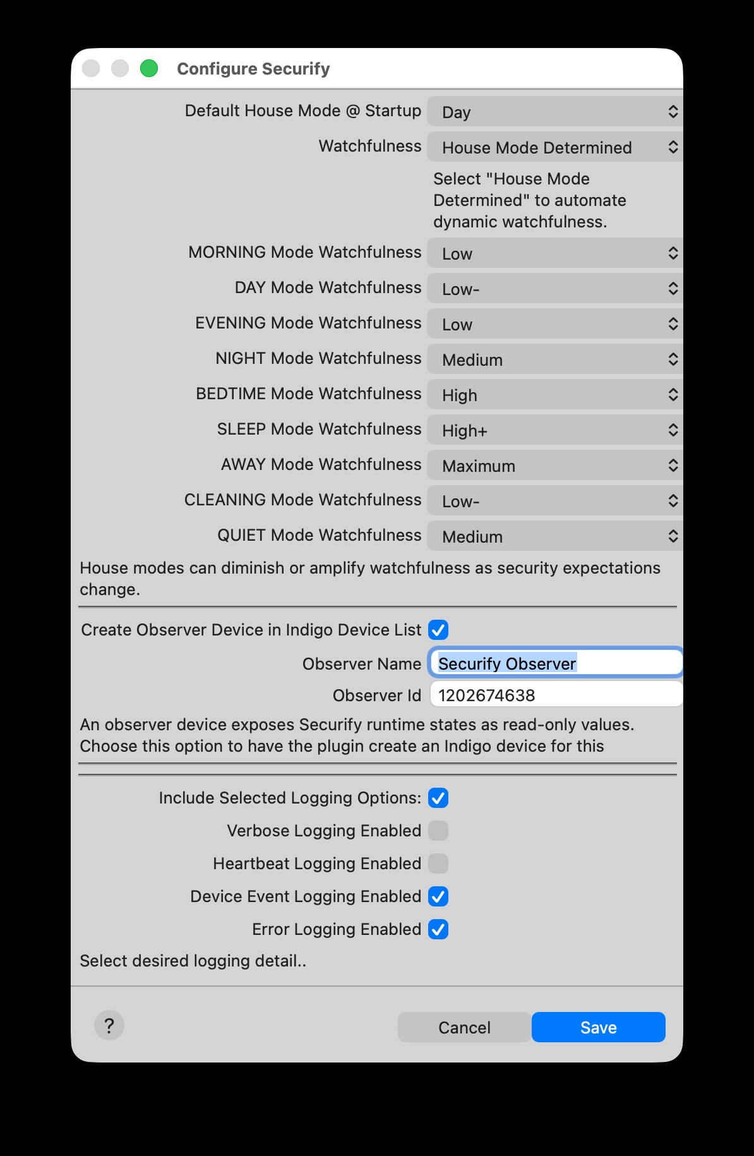Image resolution: width=754 pixels, height=1156 pixels.
Task: Click the Heartbeat Logging Enabled label
Action: click(x=317, y=864)
